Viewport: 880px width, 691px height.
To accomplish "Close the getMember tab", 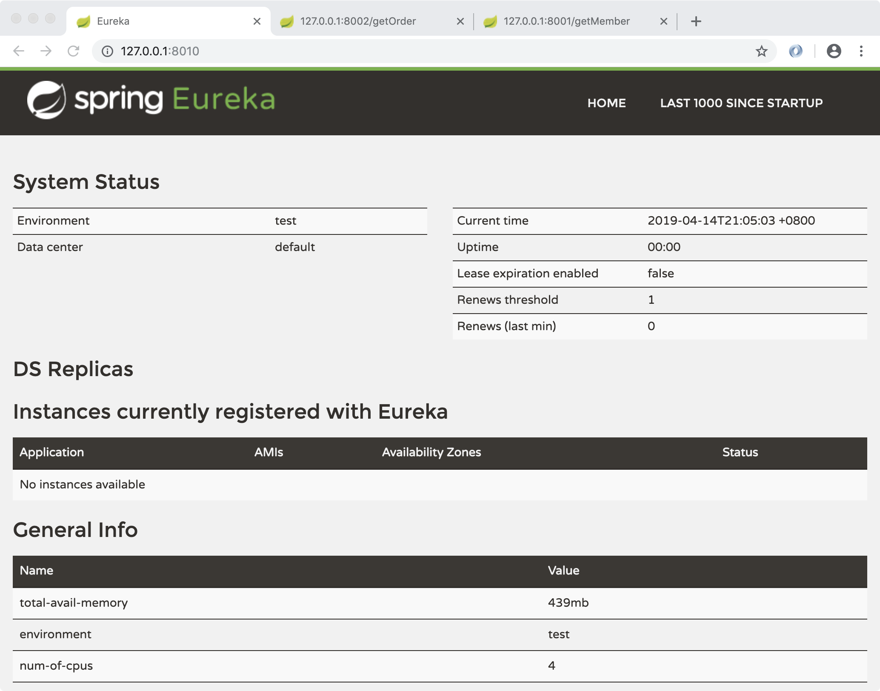I will coord(663,21).
